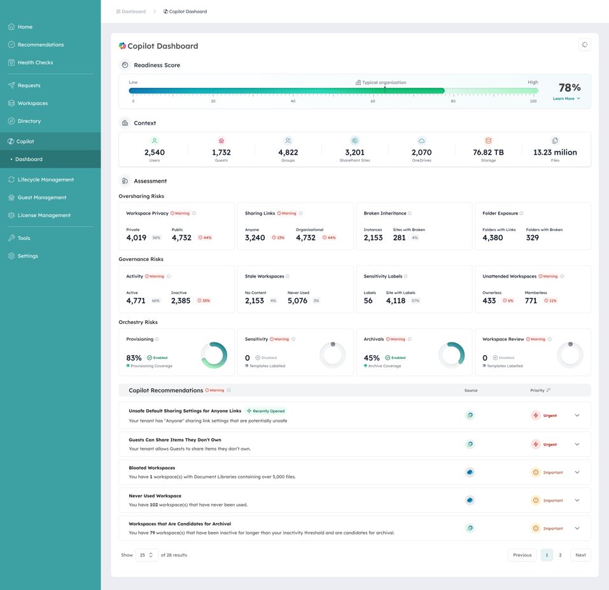Screen dimensions: 609x590
Task: Click Disabled status in Sensitivity card
Action: [x=266, y=358]
